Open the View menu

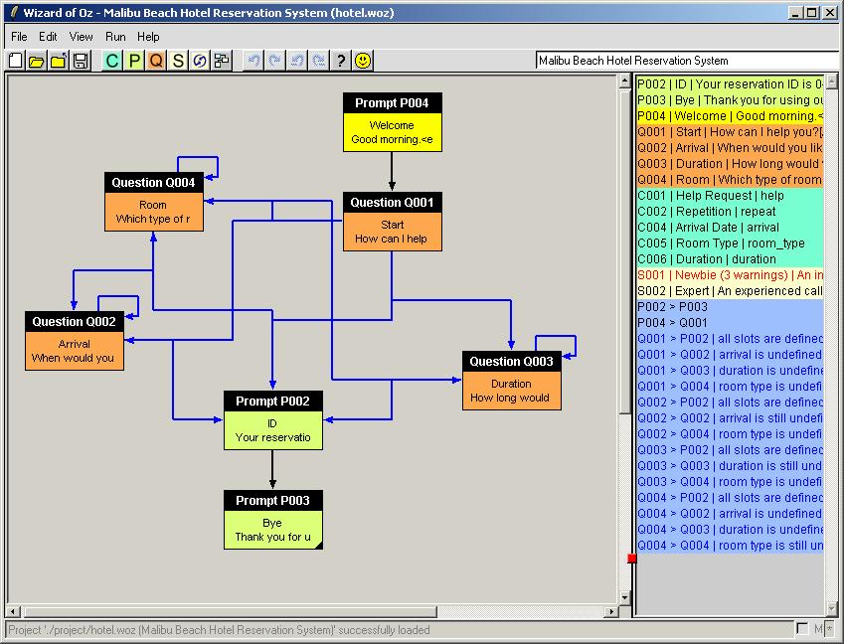(81, 37)
